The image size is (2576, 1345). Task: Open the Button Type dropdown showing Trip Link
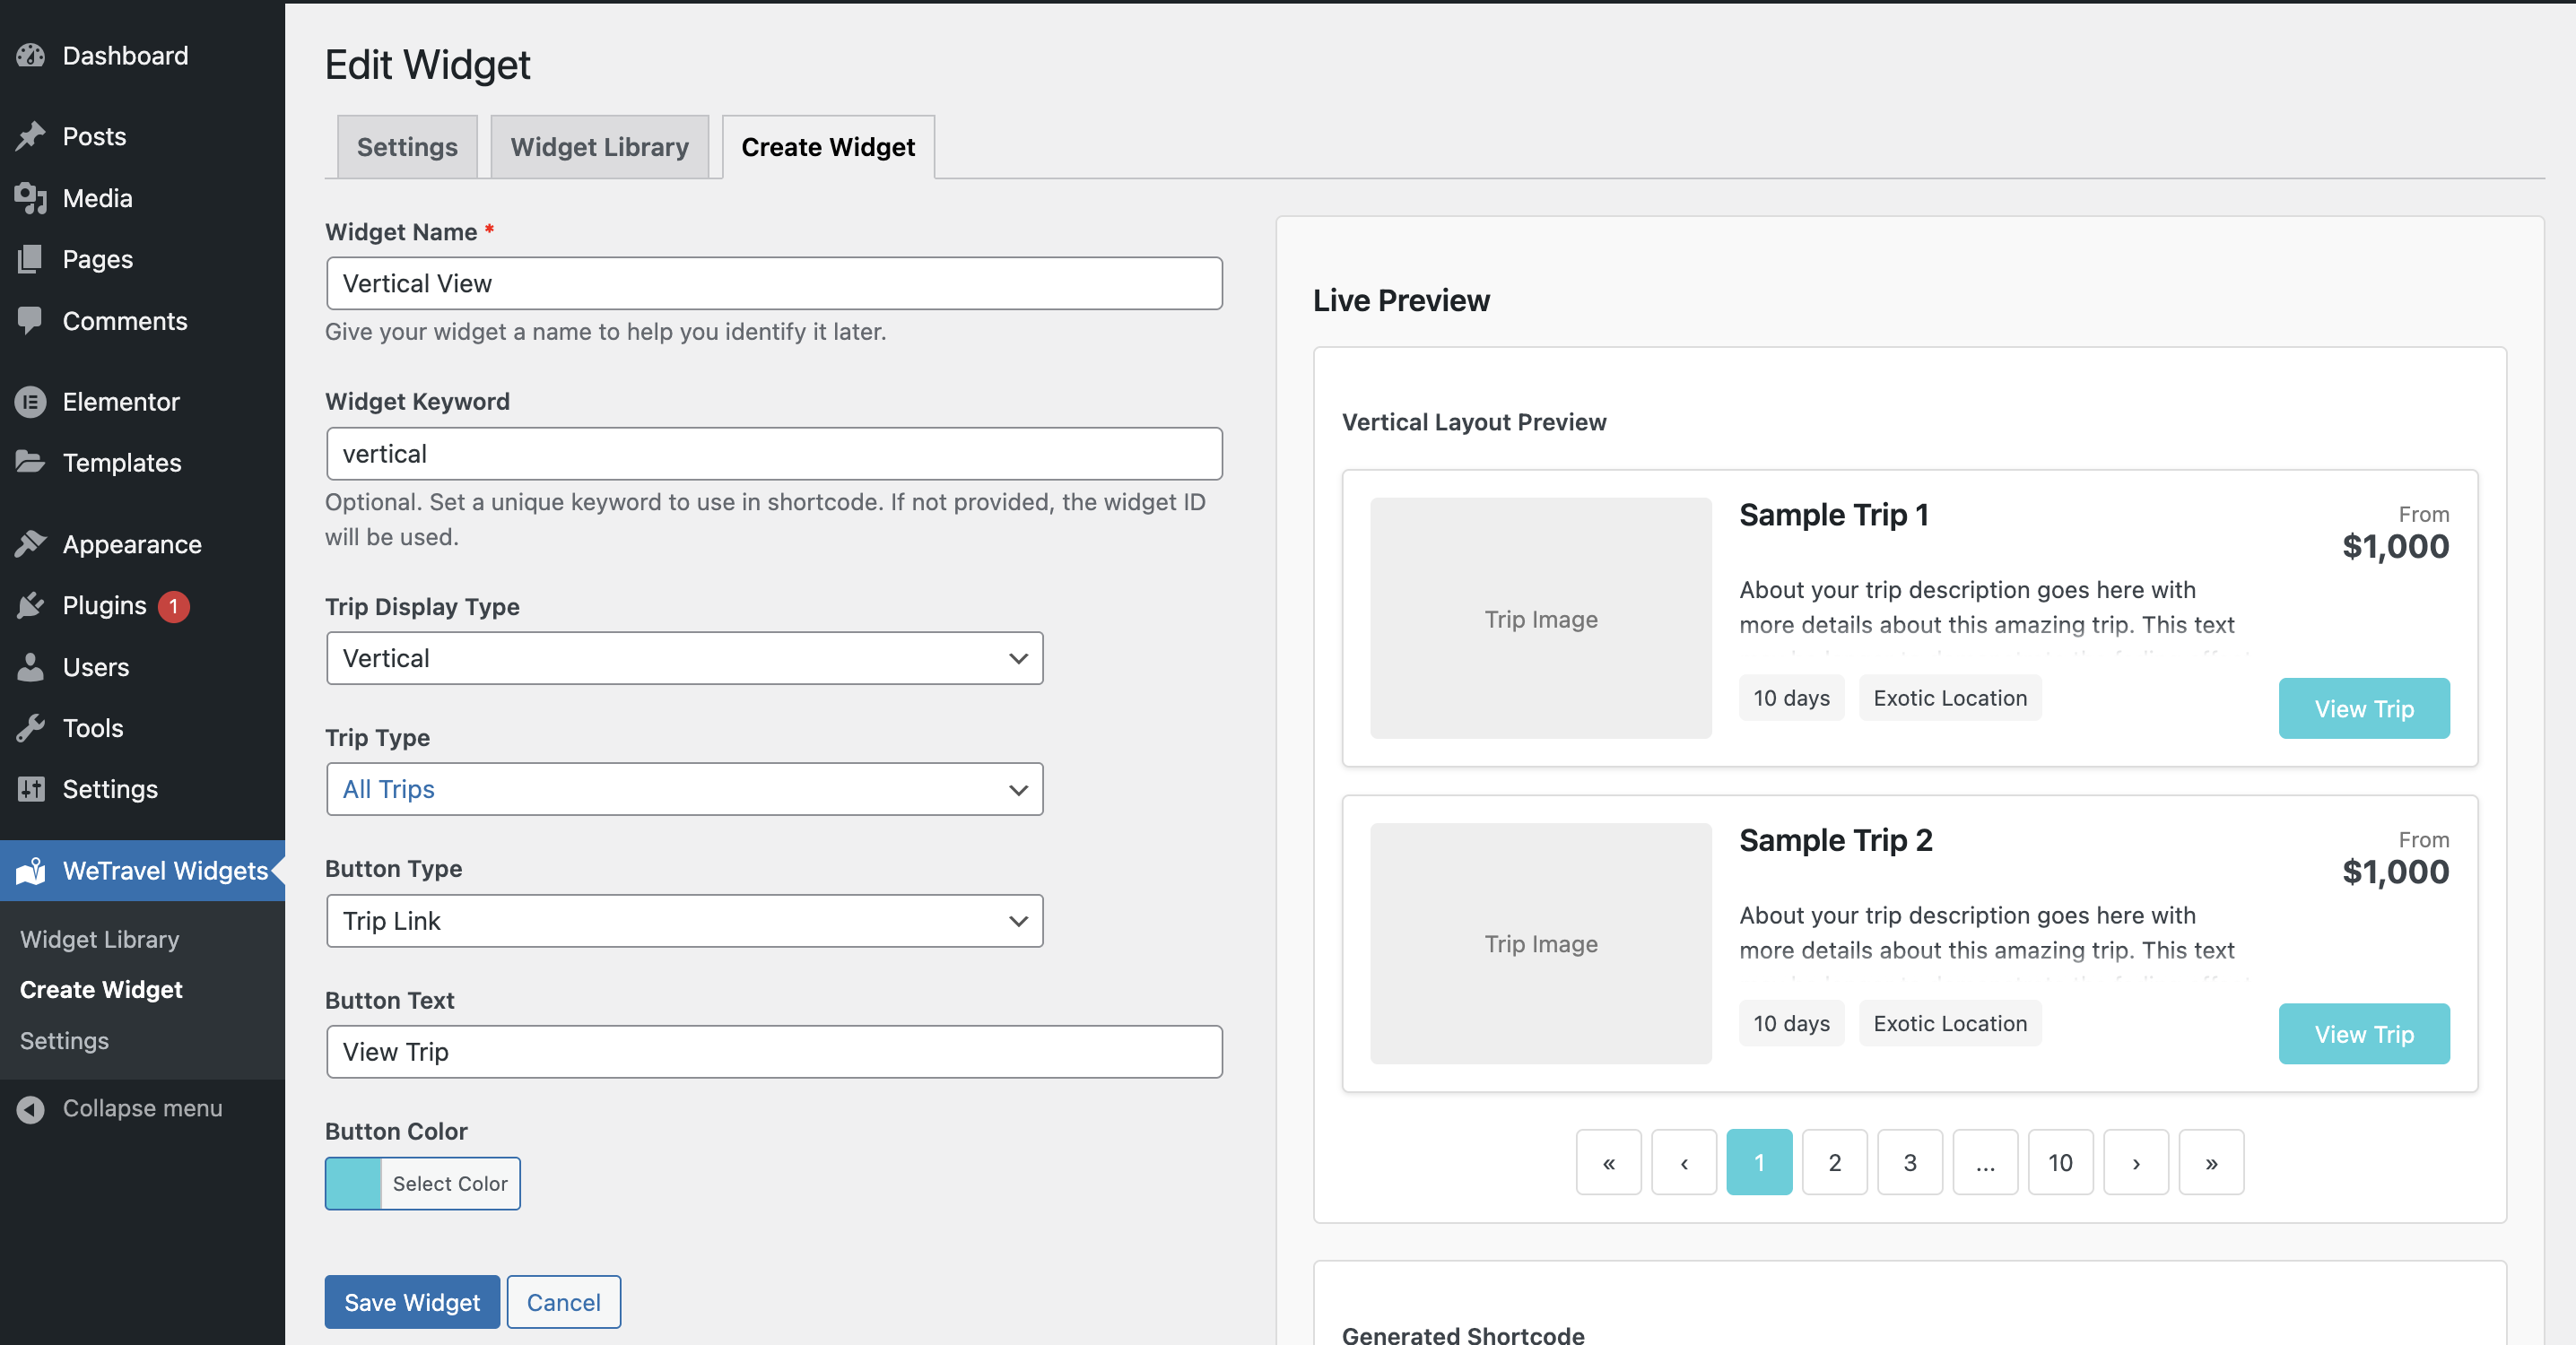click(684, 920)
